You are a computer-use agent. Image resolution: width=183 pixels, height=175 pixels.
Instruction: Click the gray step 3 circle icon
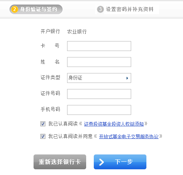[x=100, y=9]
